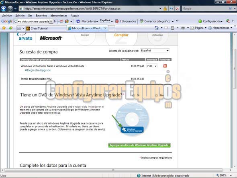Click 'Agregar un disco de Windows Anytime Upgrade' button
Viewport: 237px width, 178px height.
point(139,145)
